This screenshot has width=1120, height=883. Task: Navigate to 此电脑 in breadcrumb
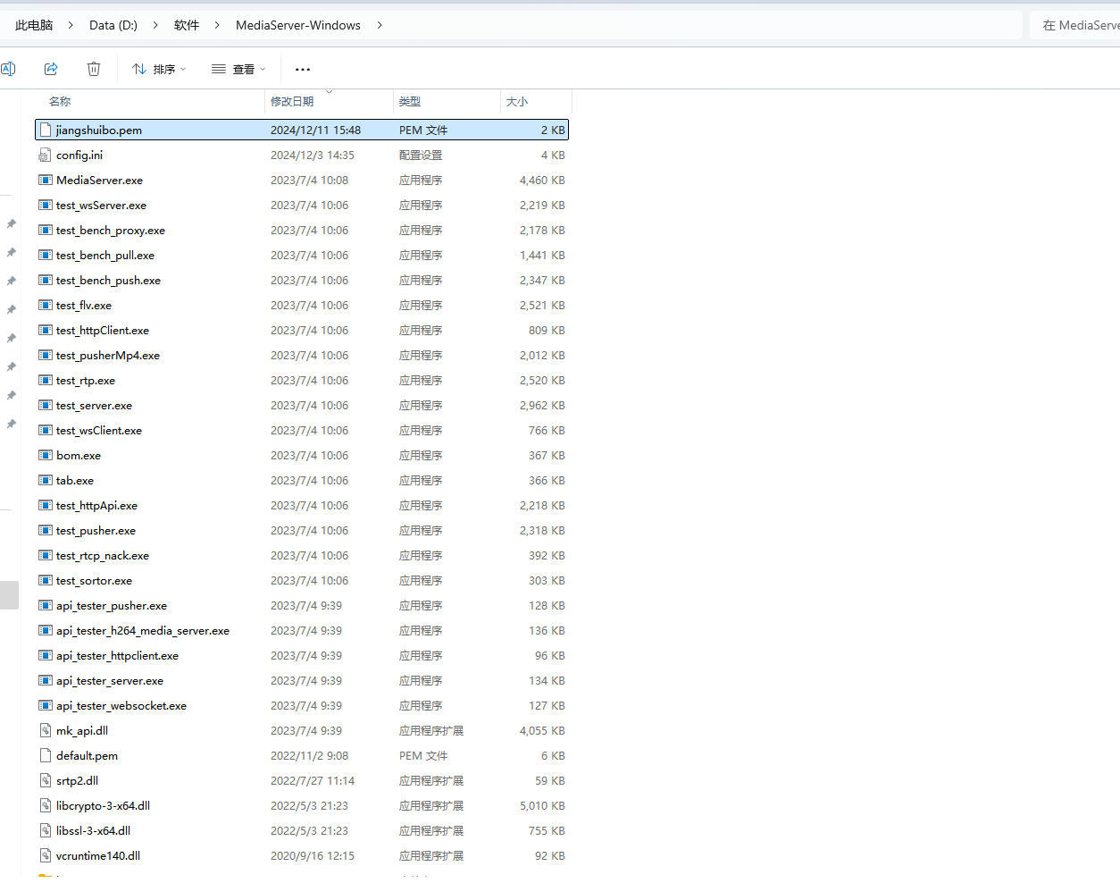[34, 25]
